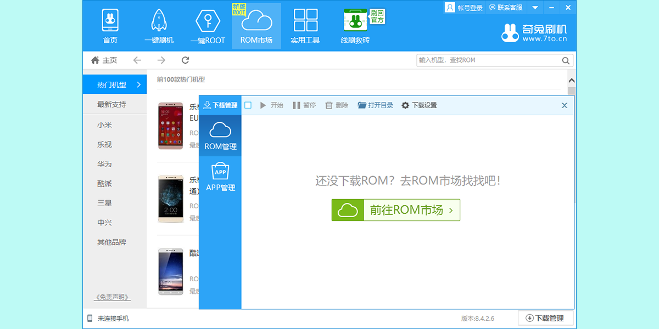
Task: Close the download manager panel
Action: point(564,105)
